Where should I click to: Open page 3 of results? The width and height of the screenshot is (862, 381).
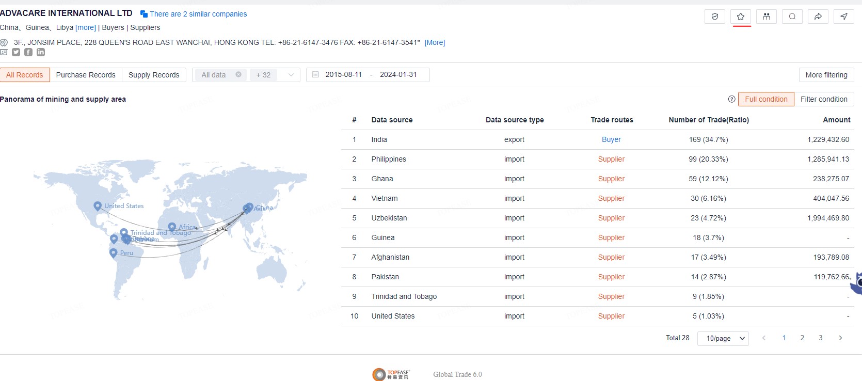pos(821,338)
